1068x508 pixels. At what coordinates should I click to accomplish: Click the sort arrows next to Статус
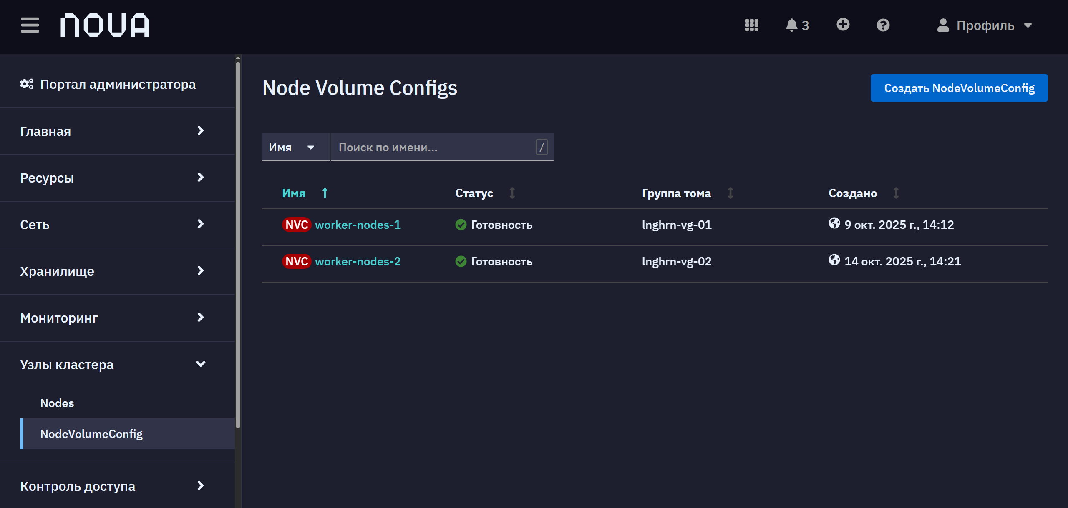[x=512, y=193]
